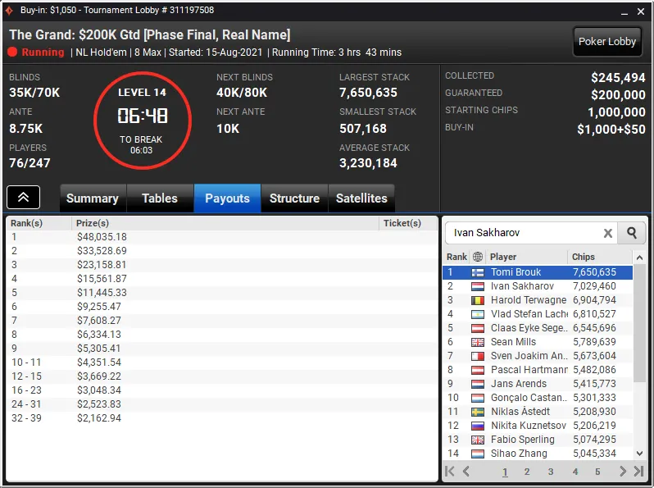The image size is (654, 488).
Task: Click the Poker Lobby button
Action: point(606,41)
